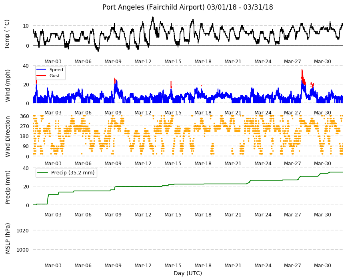The width and height of the screenshot is (348, 280).
Task: Click the 1020 tick on the MSLP axis
Action: click(23, 230)
